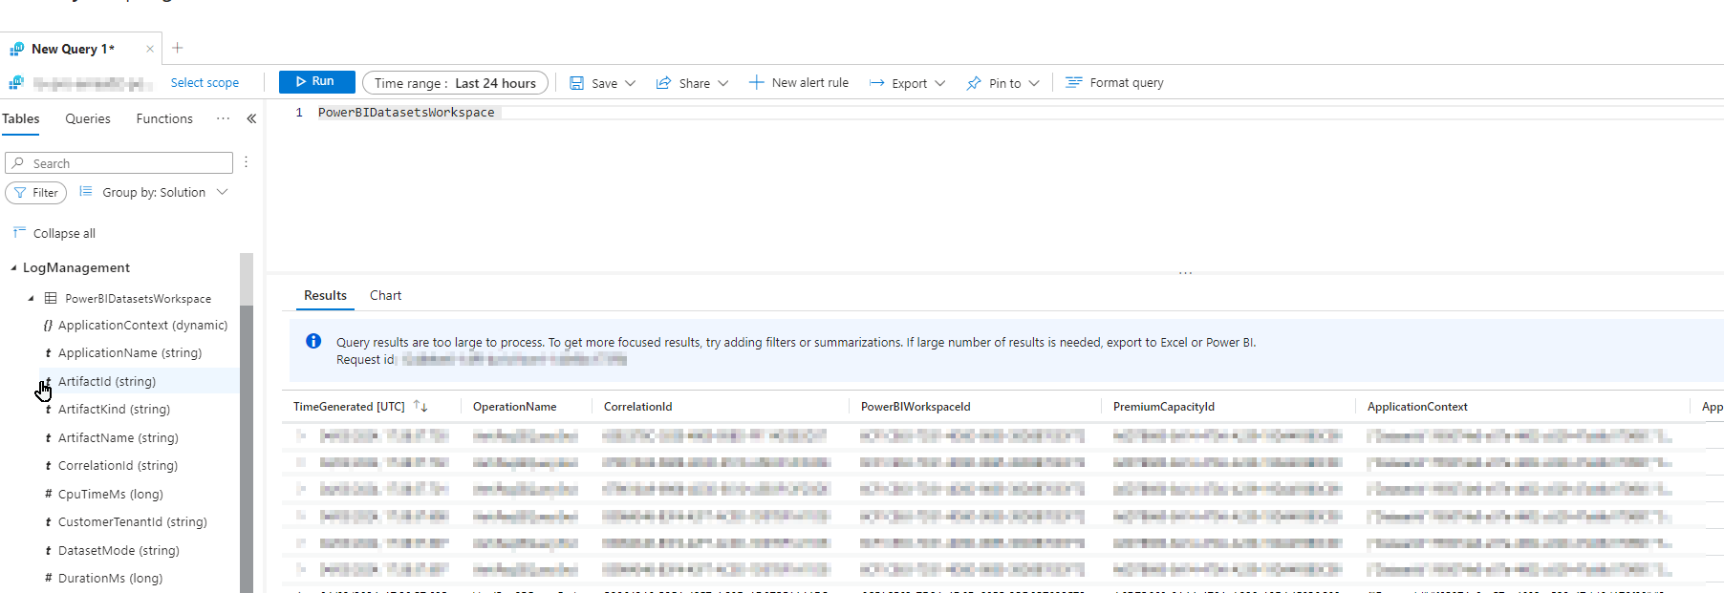Click the results pane resize handle ellipsis

point(1185,273)
